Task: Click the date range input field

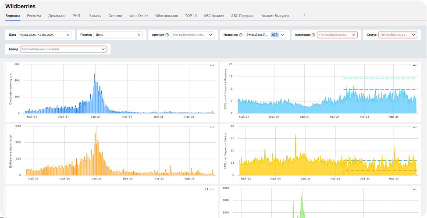Action: 45,35
